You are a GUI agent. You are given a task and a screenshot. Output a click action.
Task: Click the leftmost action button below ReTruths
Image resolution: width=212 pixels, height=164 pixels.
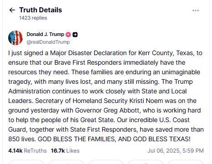(x=25, y=162)
